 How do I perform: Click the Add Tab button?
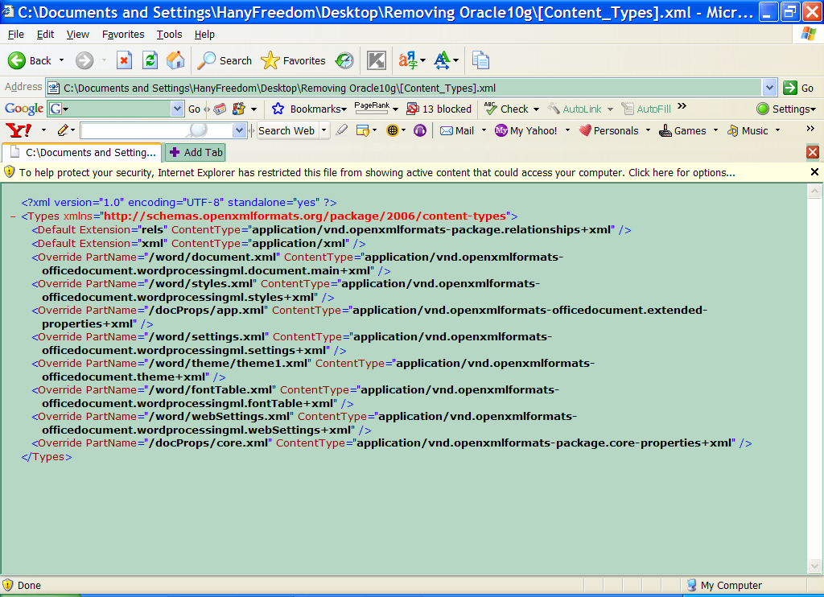[196, 152]
